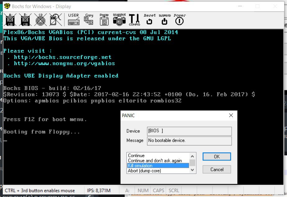
Task: Click the USER keyboard shortcut button
Action: (74, 19)
